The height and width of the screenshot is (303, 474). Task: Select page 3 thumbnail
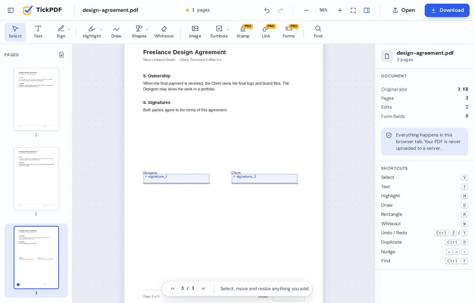click(36, 257)
